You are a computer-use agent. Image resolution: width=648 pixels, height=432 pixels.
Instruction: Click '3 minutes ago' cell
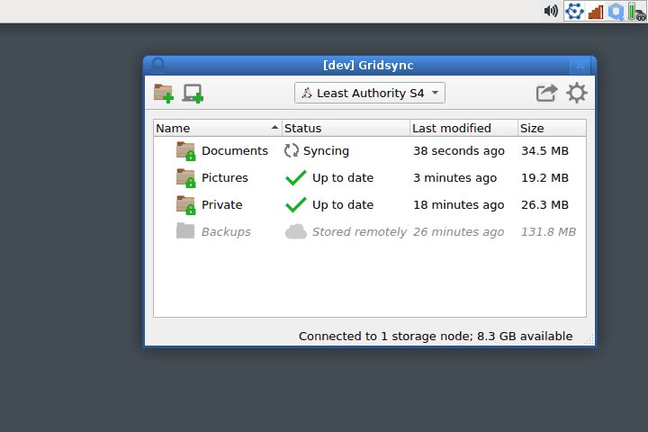click(x=455, y=178)
